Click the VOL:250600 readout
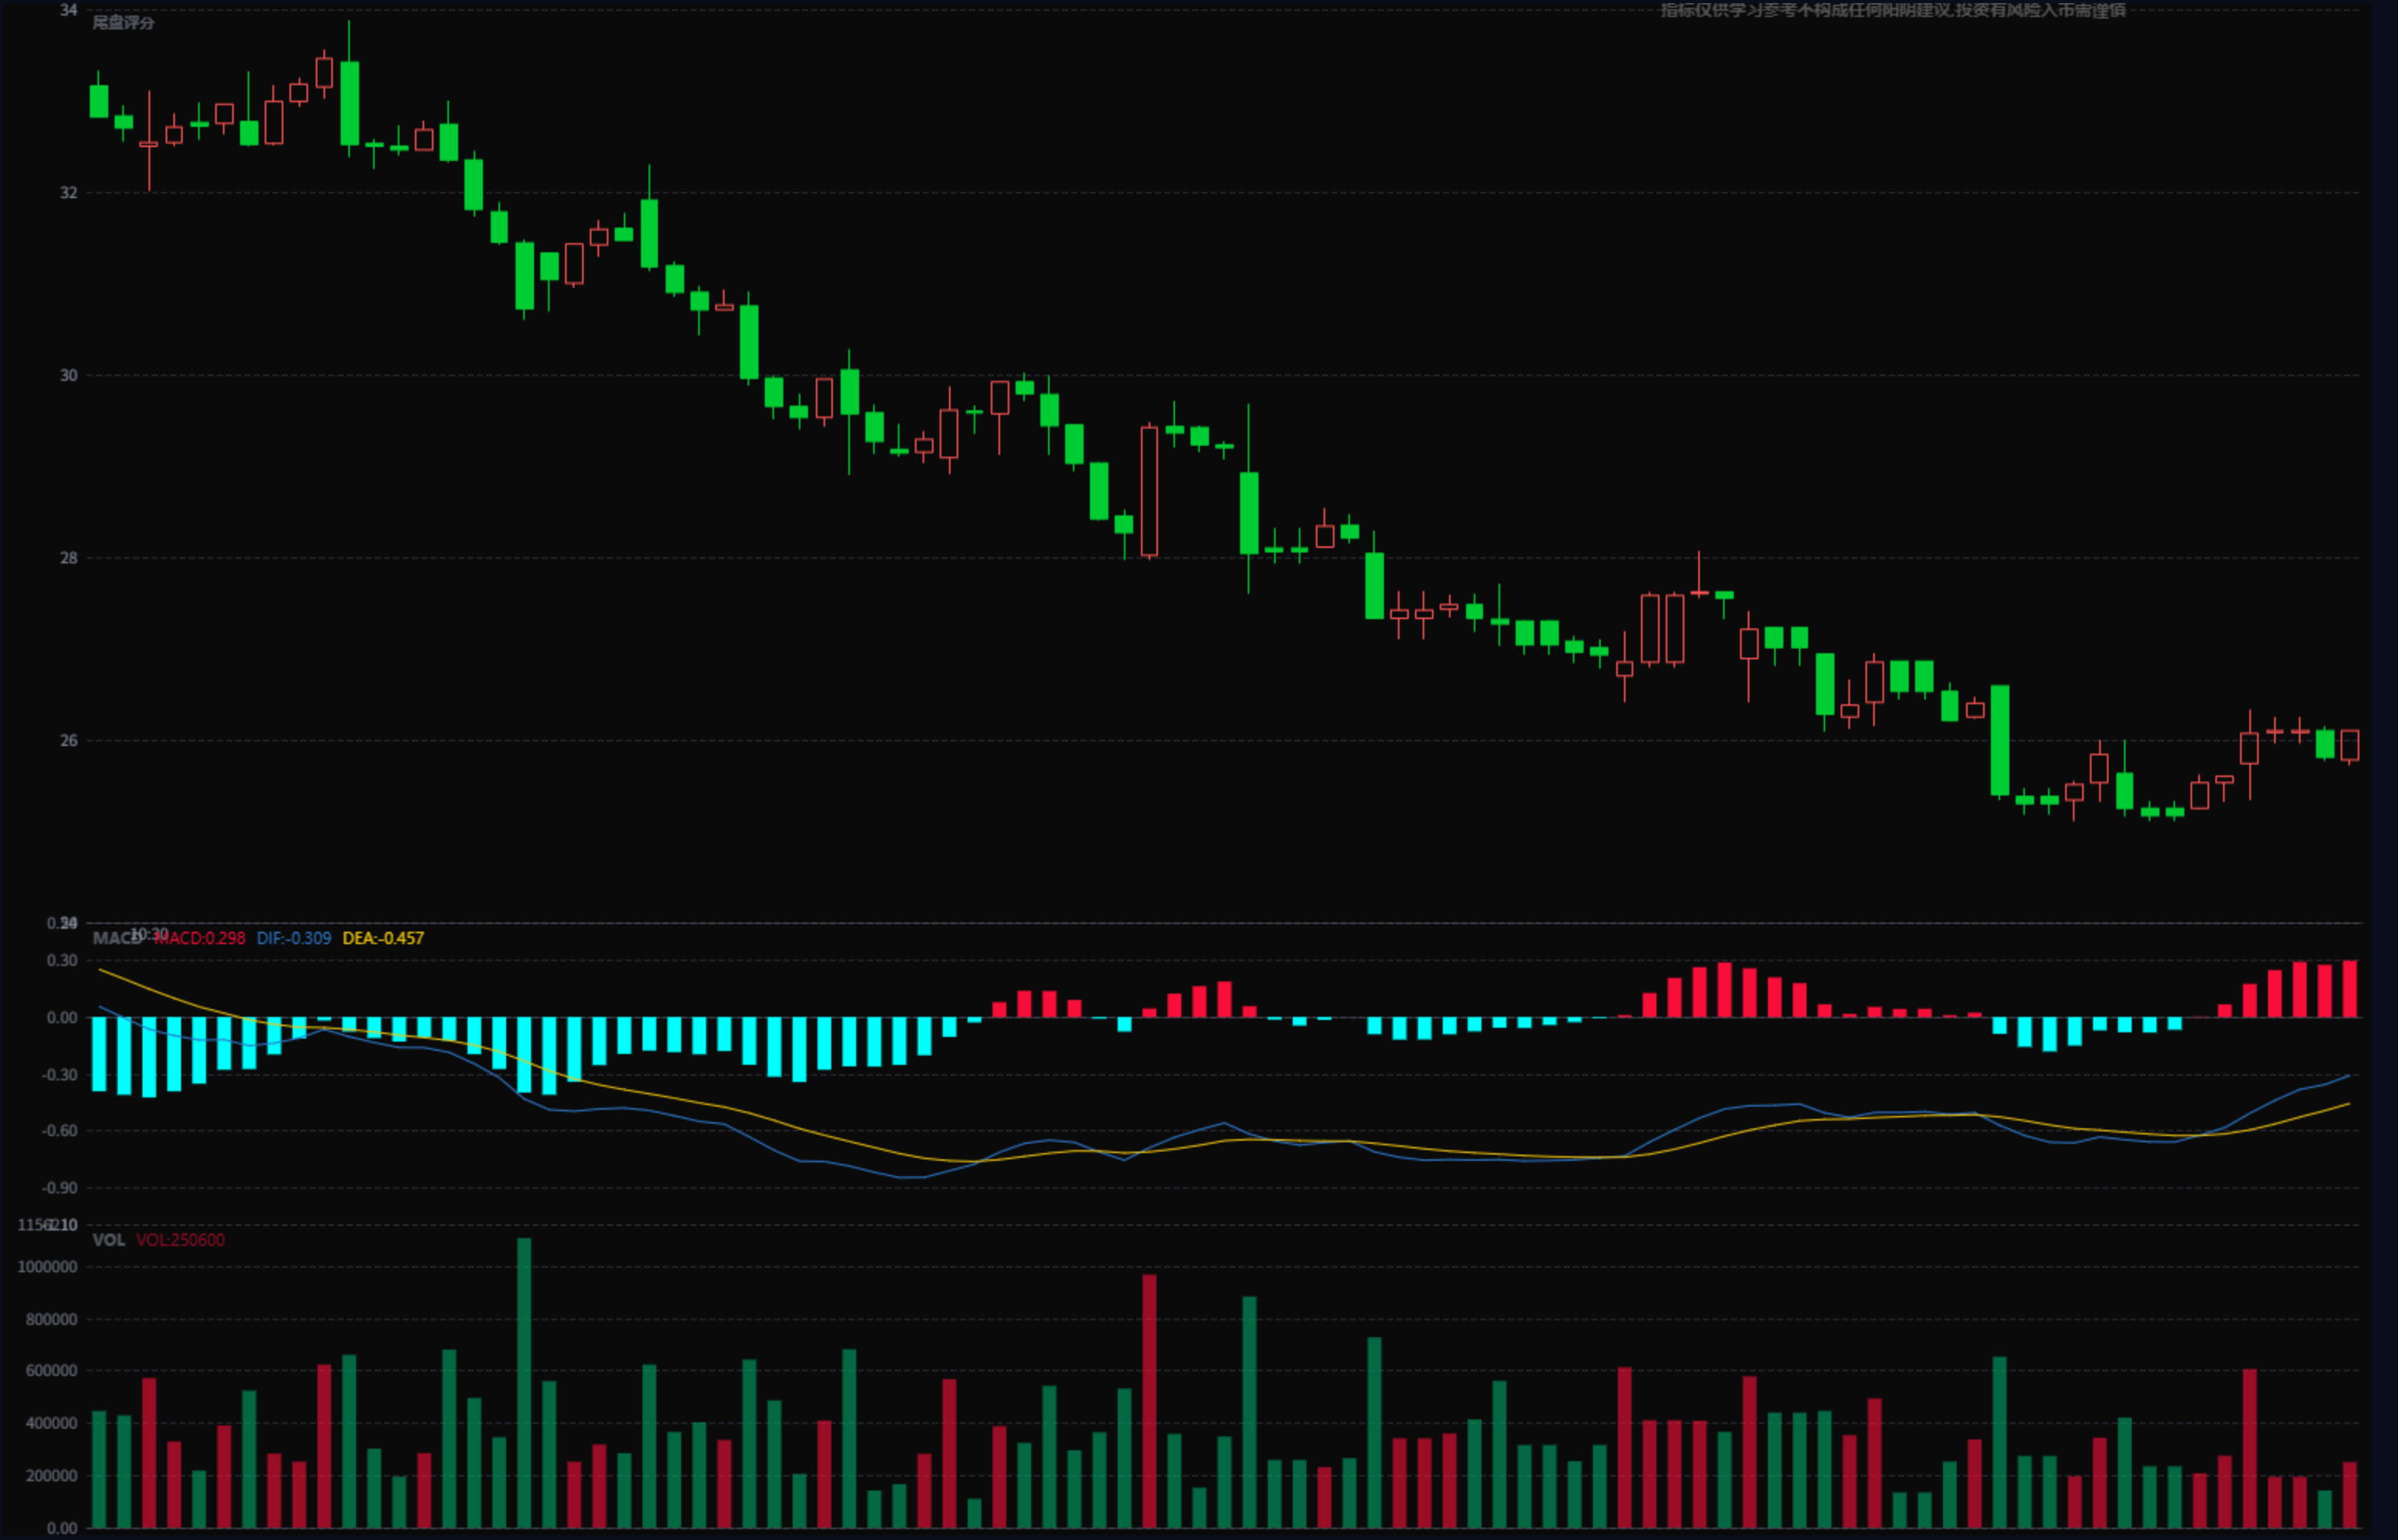 (x=180, y=1240)
